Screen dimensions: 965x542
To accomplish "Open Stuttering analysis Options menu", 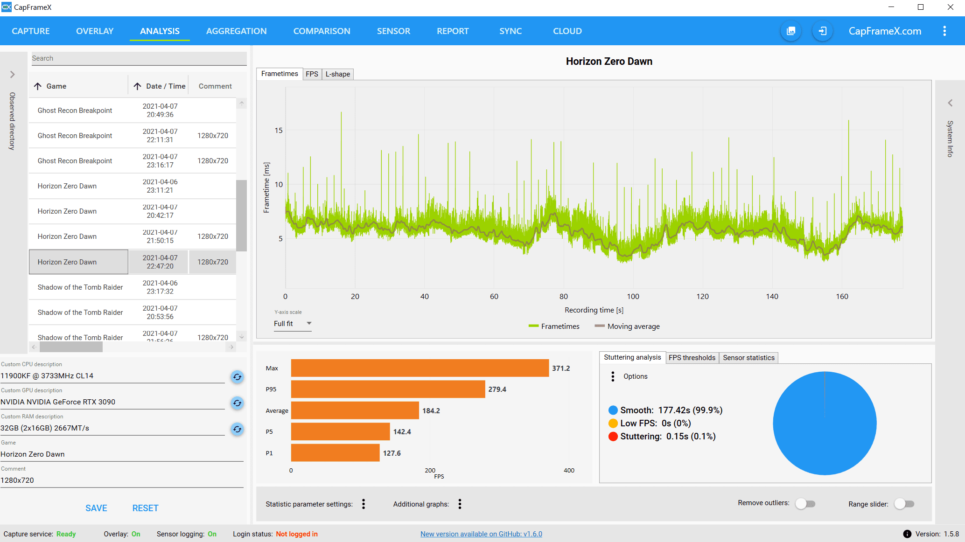I will 613,376.
